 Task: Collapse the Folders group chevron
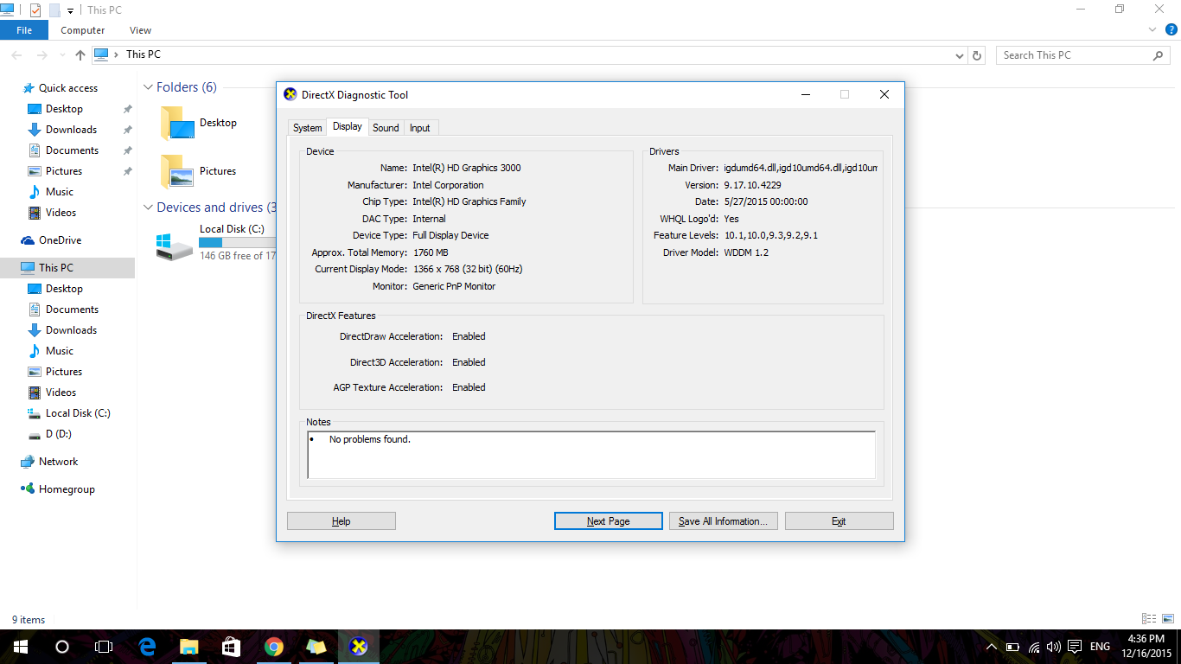point(148,87)
